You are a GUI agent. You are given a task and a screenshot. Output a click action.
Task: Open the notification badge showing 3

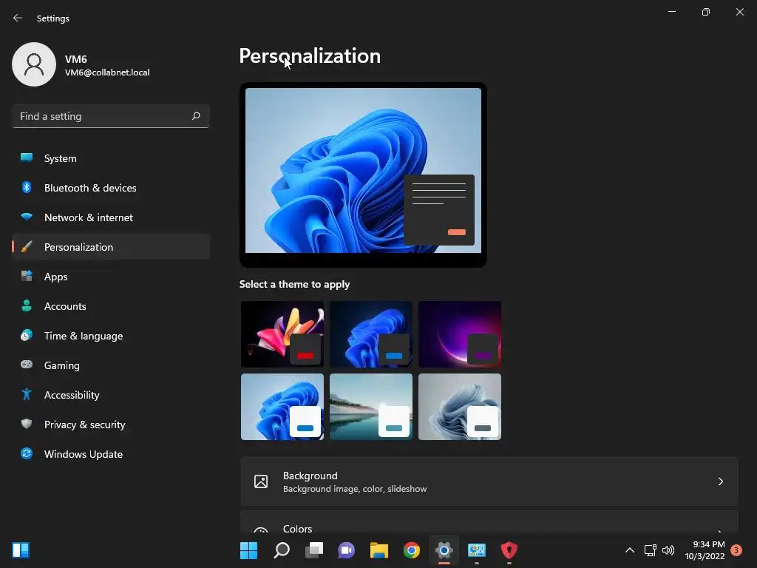click(736, 550)
